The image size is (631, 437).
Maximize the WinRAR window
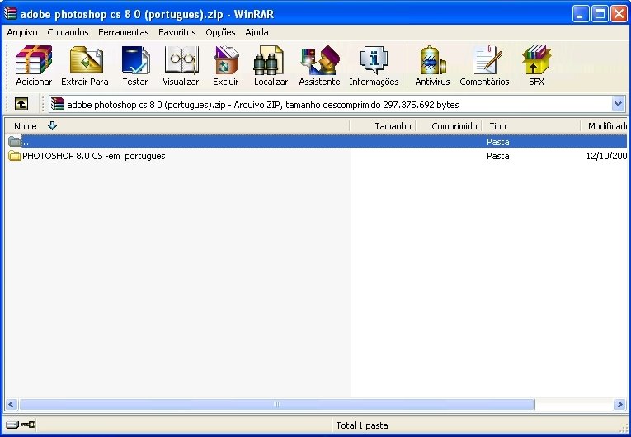(600, 14)
